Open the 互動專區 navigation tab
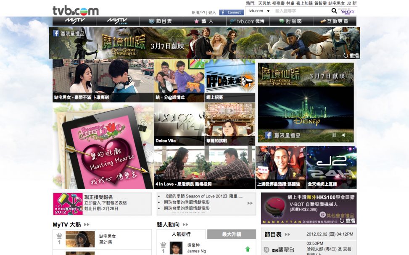The image size is (409, 255). tap(335, 21)
